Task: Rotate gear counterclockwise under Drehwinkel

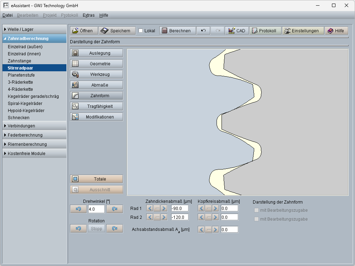Action: (x=78, y=209)
